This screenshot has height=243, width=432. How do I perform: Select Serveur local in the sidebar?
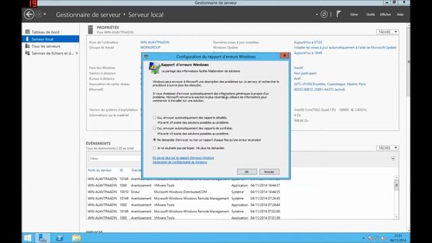[x=51, y=39]
